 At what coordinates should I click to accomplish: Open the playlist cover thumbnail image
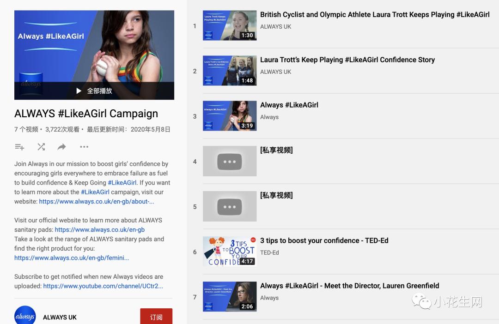(94, 54)
